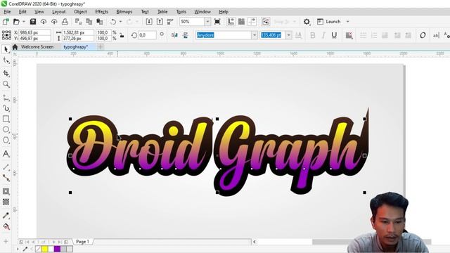450x253 pixels.
Task: Toggle Italic text formatting
Action: (x=323, y=35)
